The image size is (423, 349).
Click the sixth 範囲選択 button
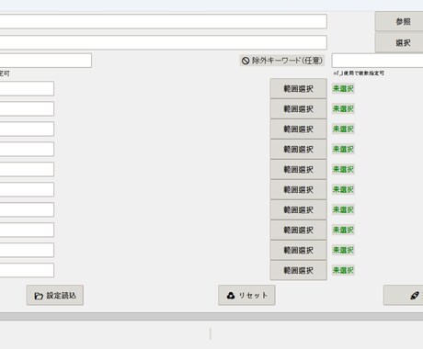(299, 190)
